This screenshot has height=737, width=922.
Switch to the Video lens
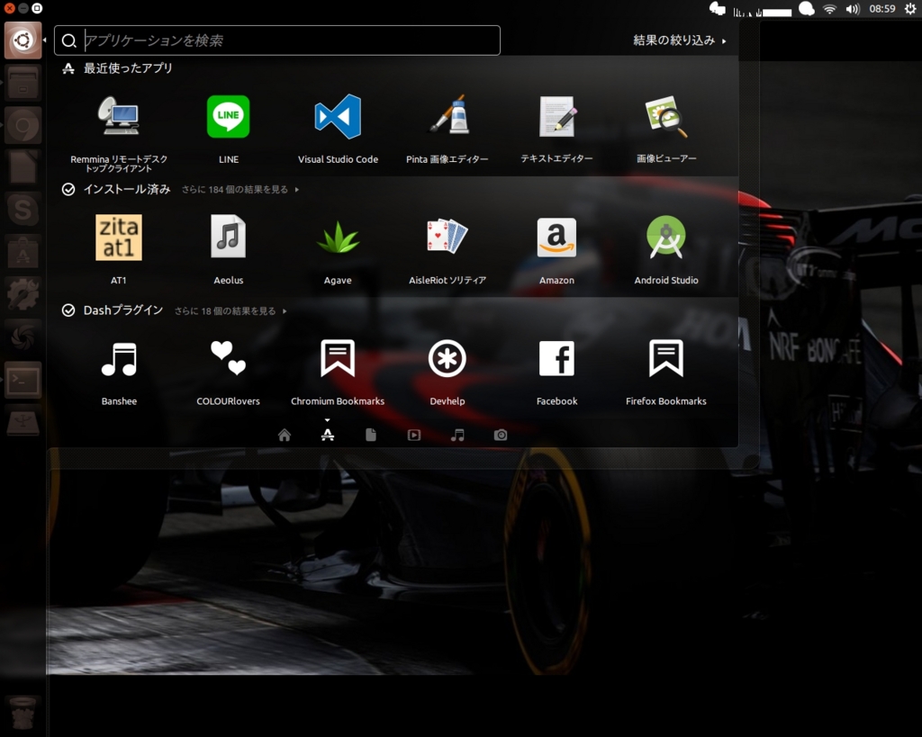[x=414, y=435]
